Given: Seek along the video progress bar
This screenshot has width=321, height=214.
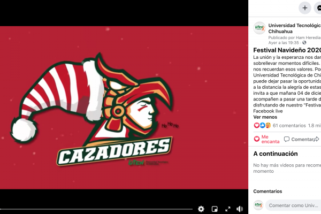Looking at the screenshot, I should (96, 209).
